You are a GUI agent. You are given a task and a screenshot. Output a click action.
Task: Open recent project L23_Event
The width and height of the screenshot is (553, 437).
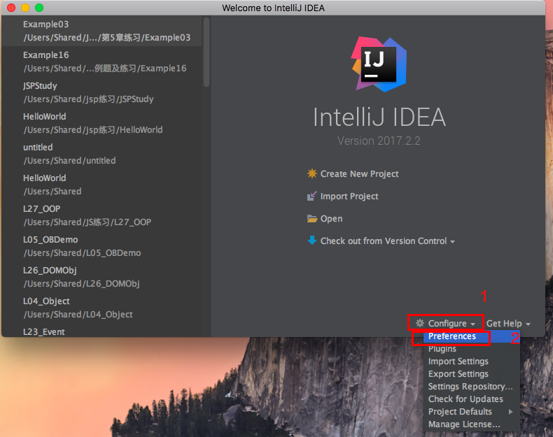(101, 331)
